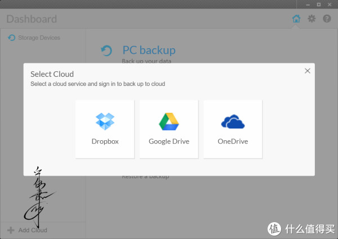
Task: Close the Dashboard application window
Action: click(x=330, y=4)
